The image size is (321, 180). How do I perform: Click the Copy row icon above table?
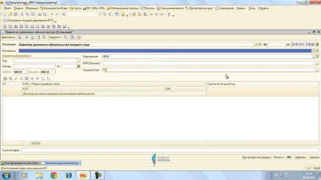[x=11, y=78]
